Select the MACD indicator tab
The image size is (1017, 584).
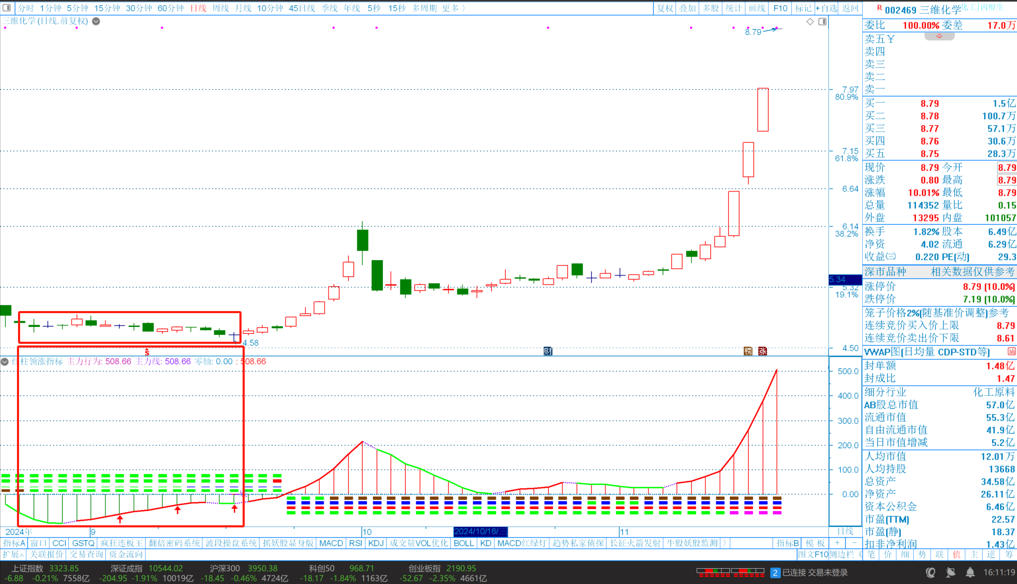point(331,543)
